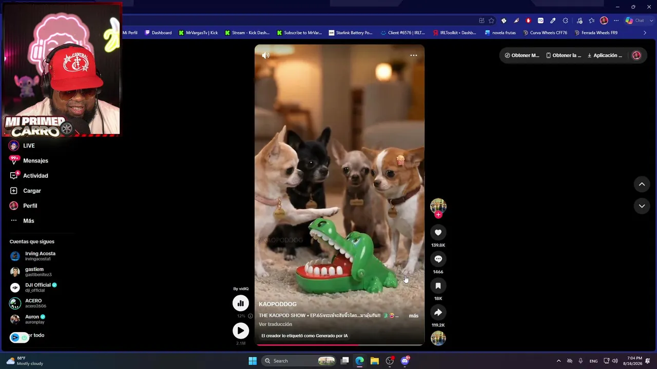Open Starlink Battery bookmark
The width and height of the screenshot is (657, 369).
351,33
